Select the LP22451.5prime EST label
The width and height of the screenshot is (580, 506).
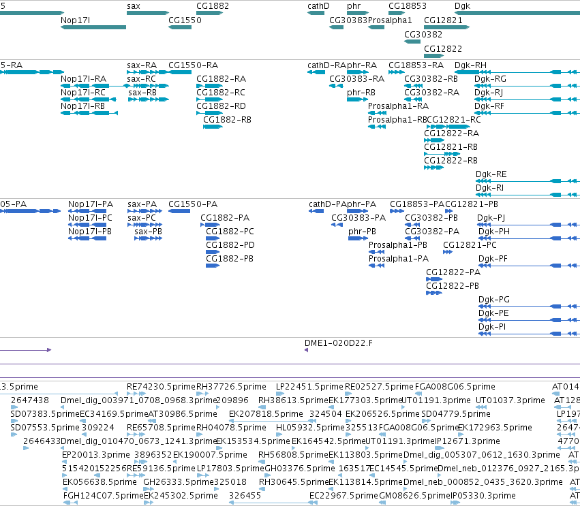point(309,387)
